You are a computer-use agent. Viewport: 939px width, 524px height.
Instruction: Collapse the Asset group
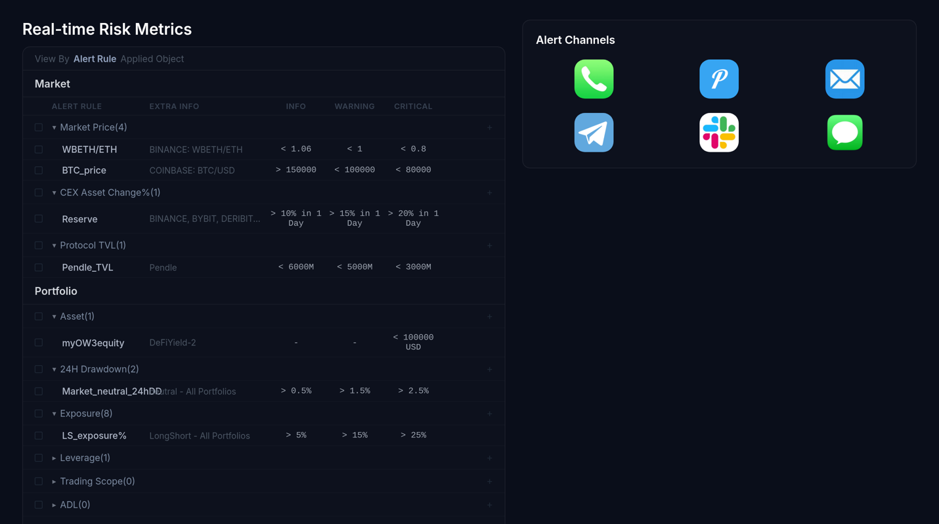pos(54,317)
